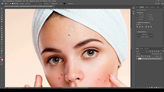
Task: Select the Zoom tool
Action: click(x=2, y=53)
